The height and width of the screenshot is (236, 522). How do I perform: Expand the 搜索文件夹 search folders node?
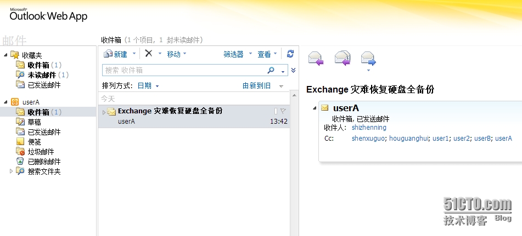coord(11,171)
